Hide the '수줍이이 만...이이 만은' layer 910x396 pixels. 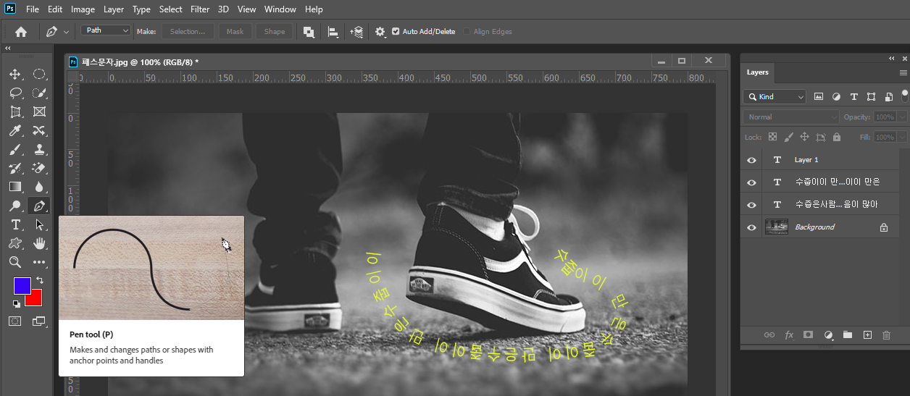[x=751, y=182]
